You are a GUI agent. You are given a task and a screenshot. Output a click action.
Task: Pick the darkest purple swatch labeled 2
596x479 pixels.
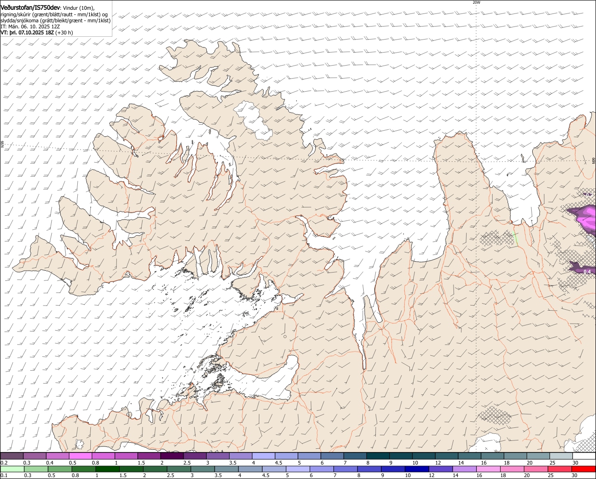pos(172,456)
